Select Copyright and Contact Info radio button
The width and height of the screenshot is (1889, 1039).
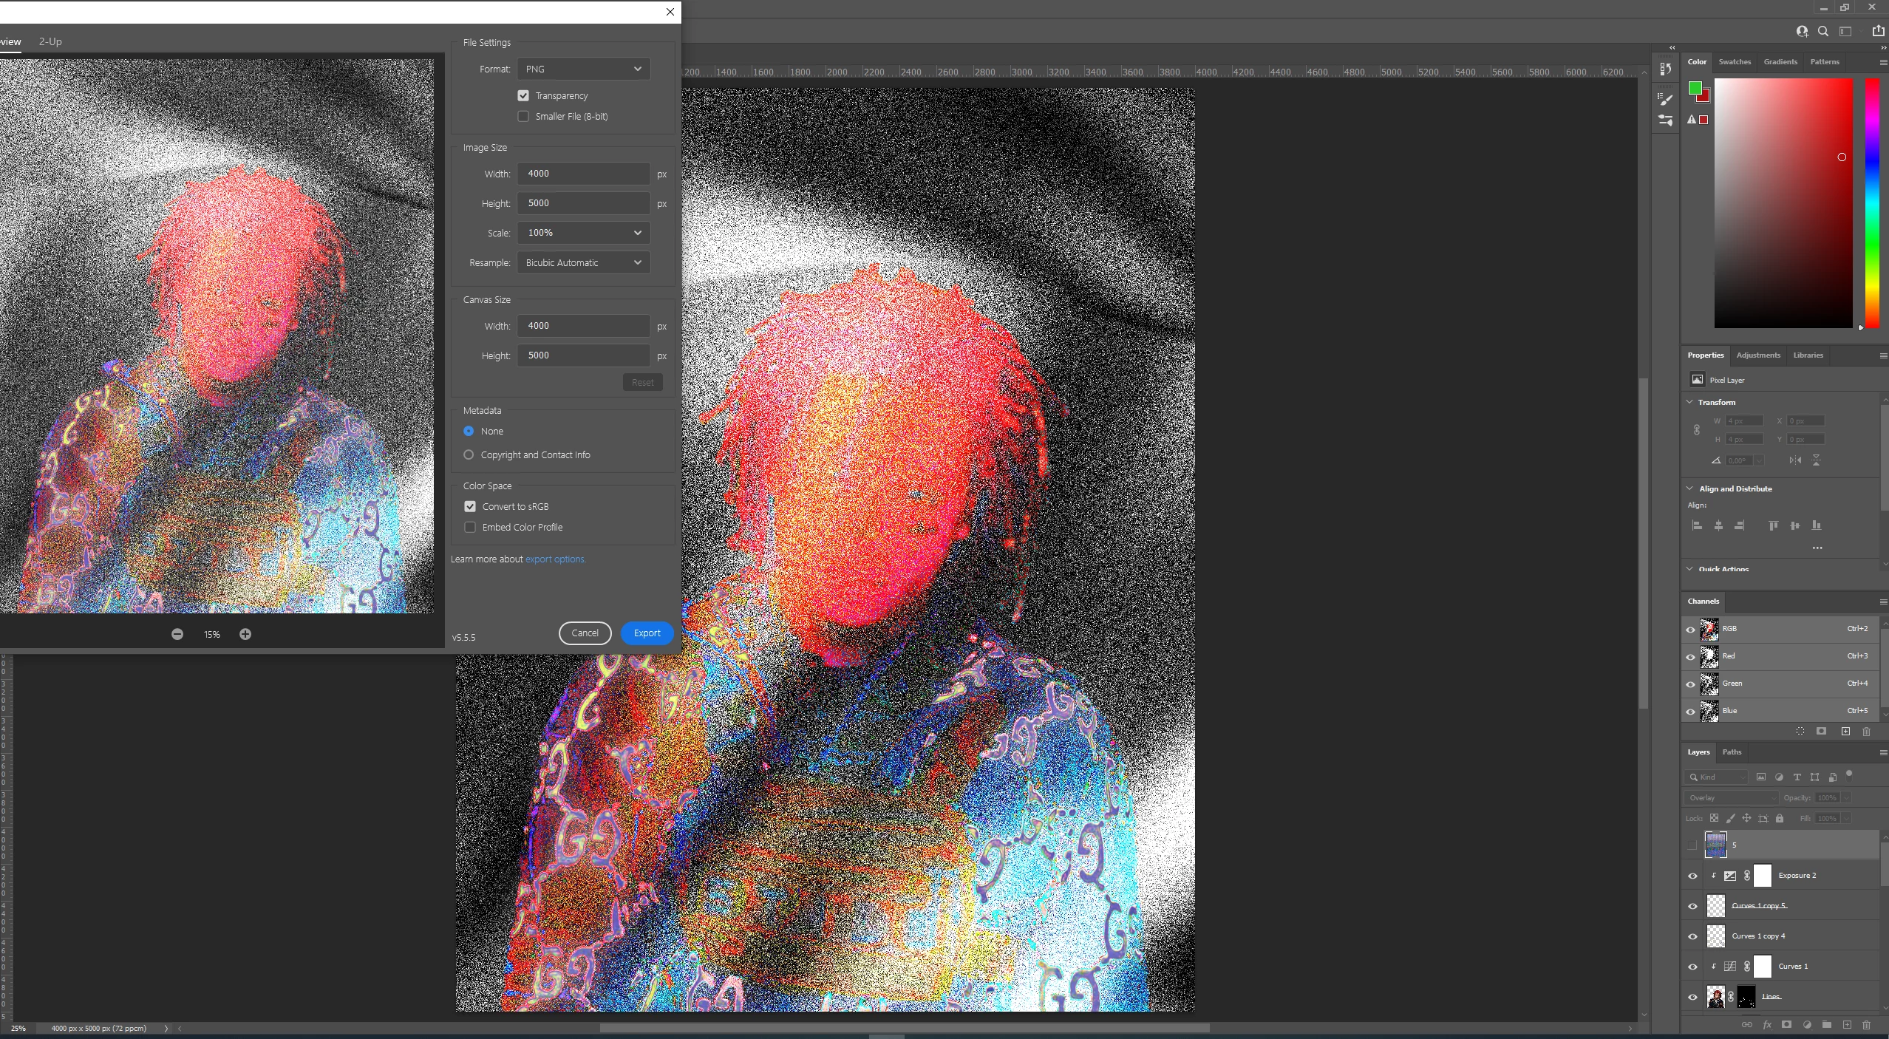pos(469,454)
